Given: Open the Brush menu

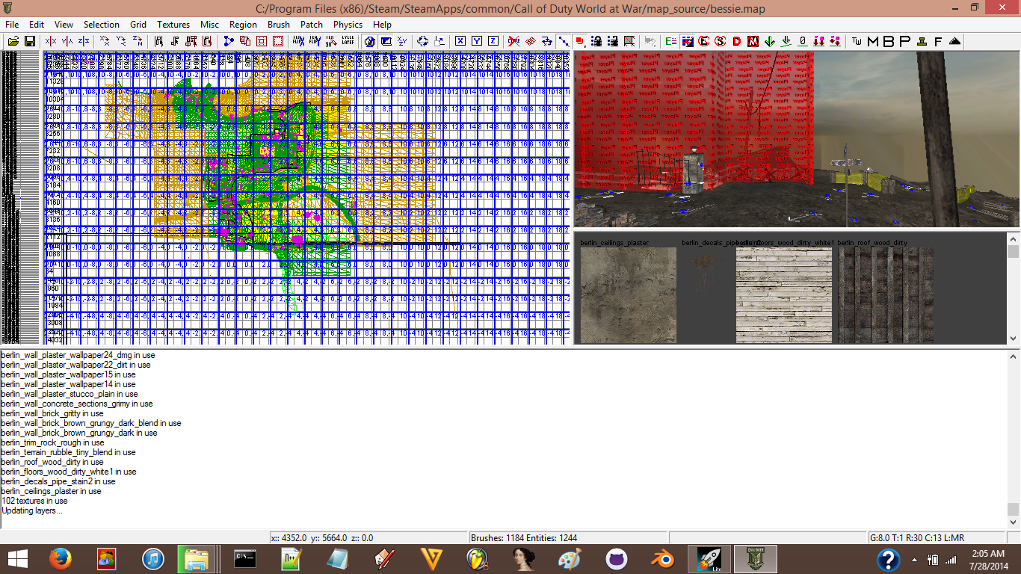Looking at the screenshot, I should click(279, 25).
